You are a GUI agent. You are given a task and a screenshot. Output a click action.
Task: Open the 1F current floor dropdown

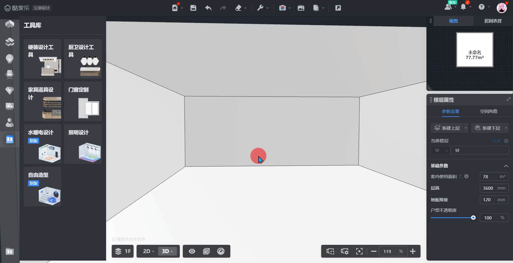click(440, 150)
